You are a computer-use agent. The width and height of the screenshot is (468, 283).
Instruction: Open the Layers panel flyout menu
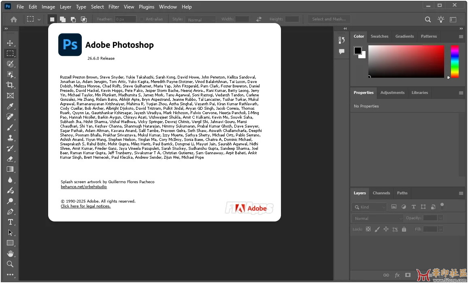click(x=461, y=193)
